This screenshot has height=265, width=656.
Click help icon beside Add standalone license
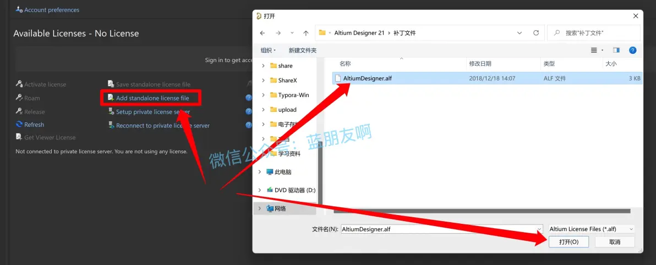(249, 98)
